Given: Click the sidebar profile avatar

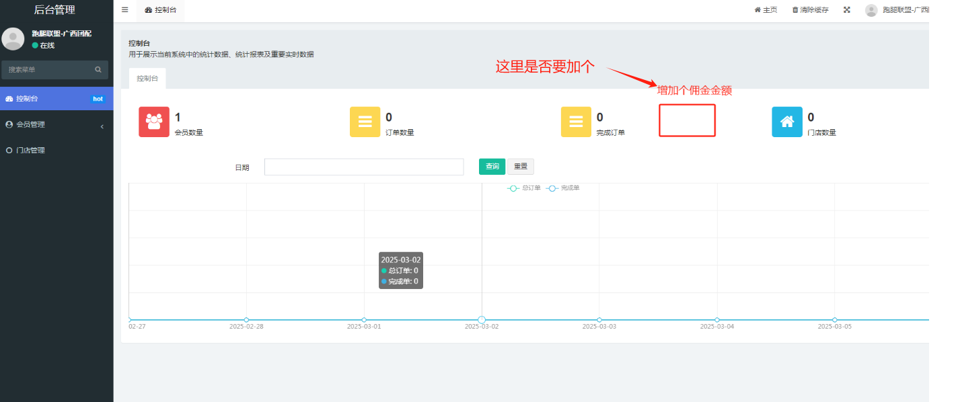Looking at the screenshot, I should [13, 39].
